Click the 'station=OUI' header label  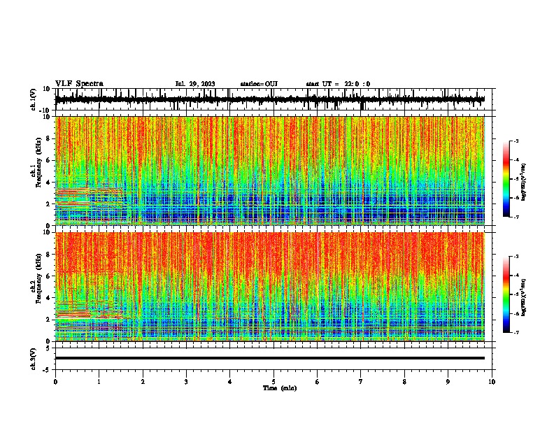259,84
